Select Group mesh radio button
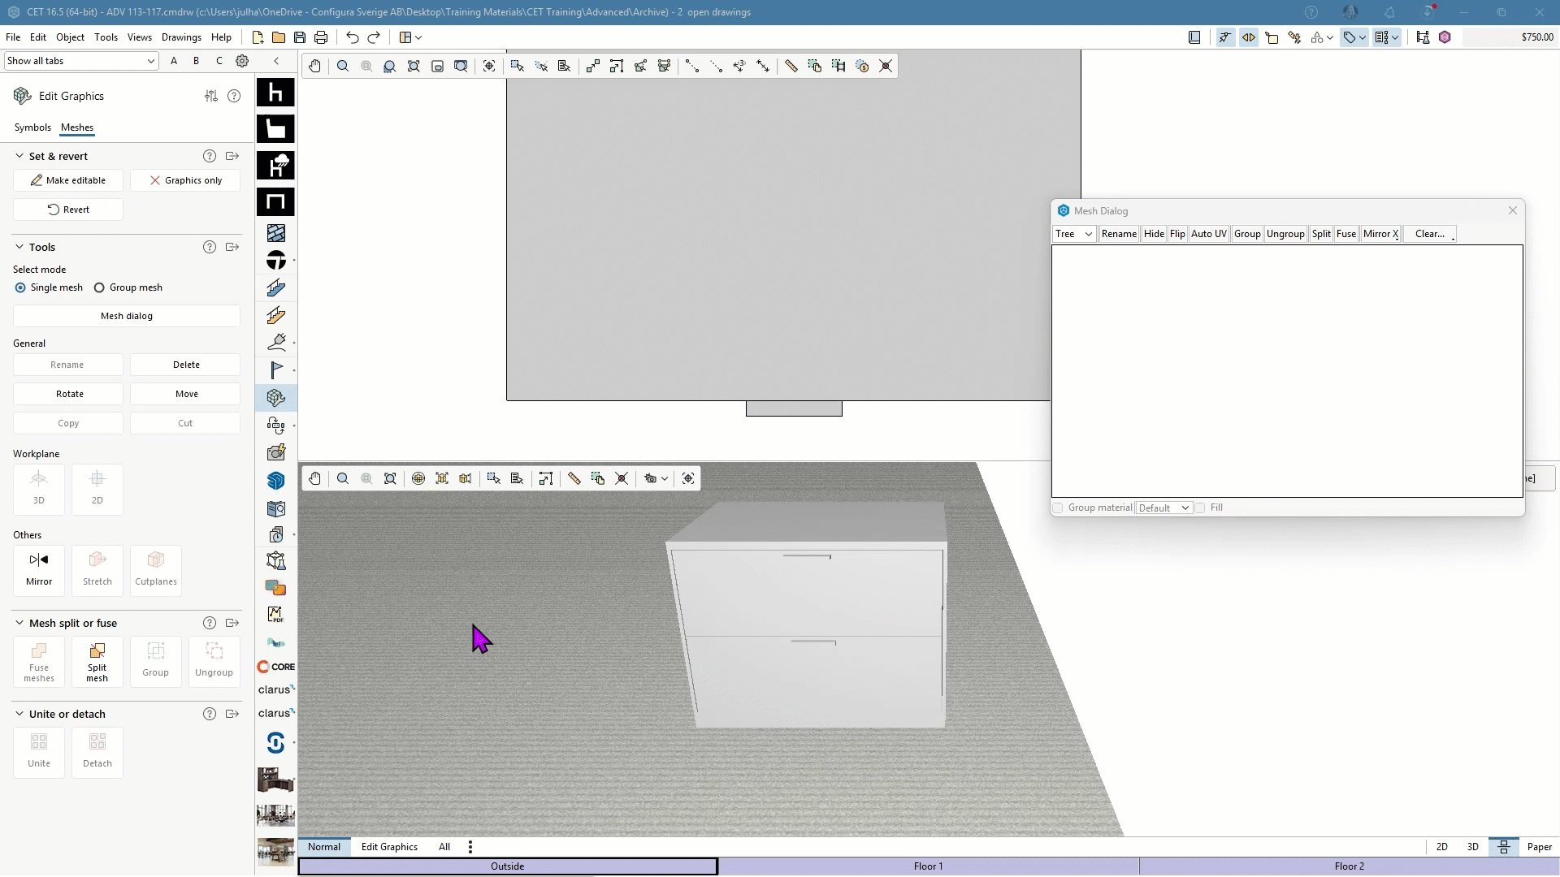The width and height of the screenshot is (1560, 877). pyautogui.click(x=99, y=287)
